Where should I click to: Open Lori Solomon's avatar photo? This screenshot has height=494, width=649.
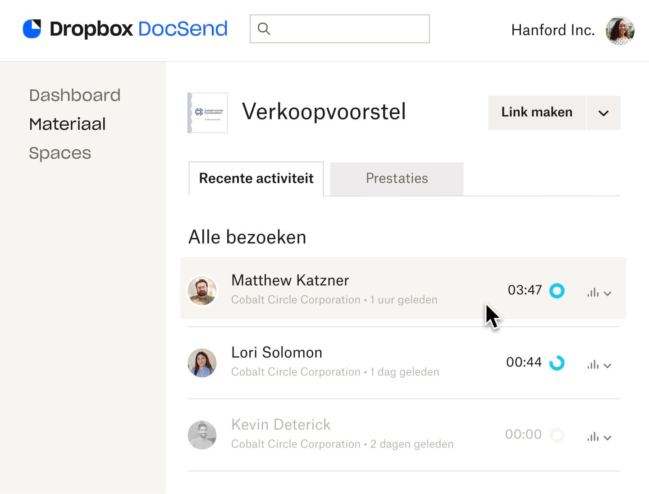202,363
